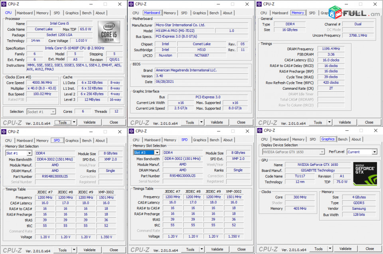
Task: Click the CPU-Z title icon in the Mainboard window
Action: click(x=131, y=4)
